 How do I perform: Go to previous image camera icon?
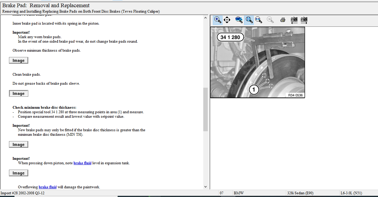tap(294, 20)
